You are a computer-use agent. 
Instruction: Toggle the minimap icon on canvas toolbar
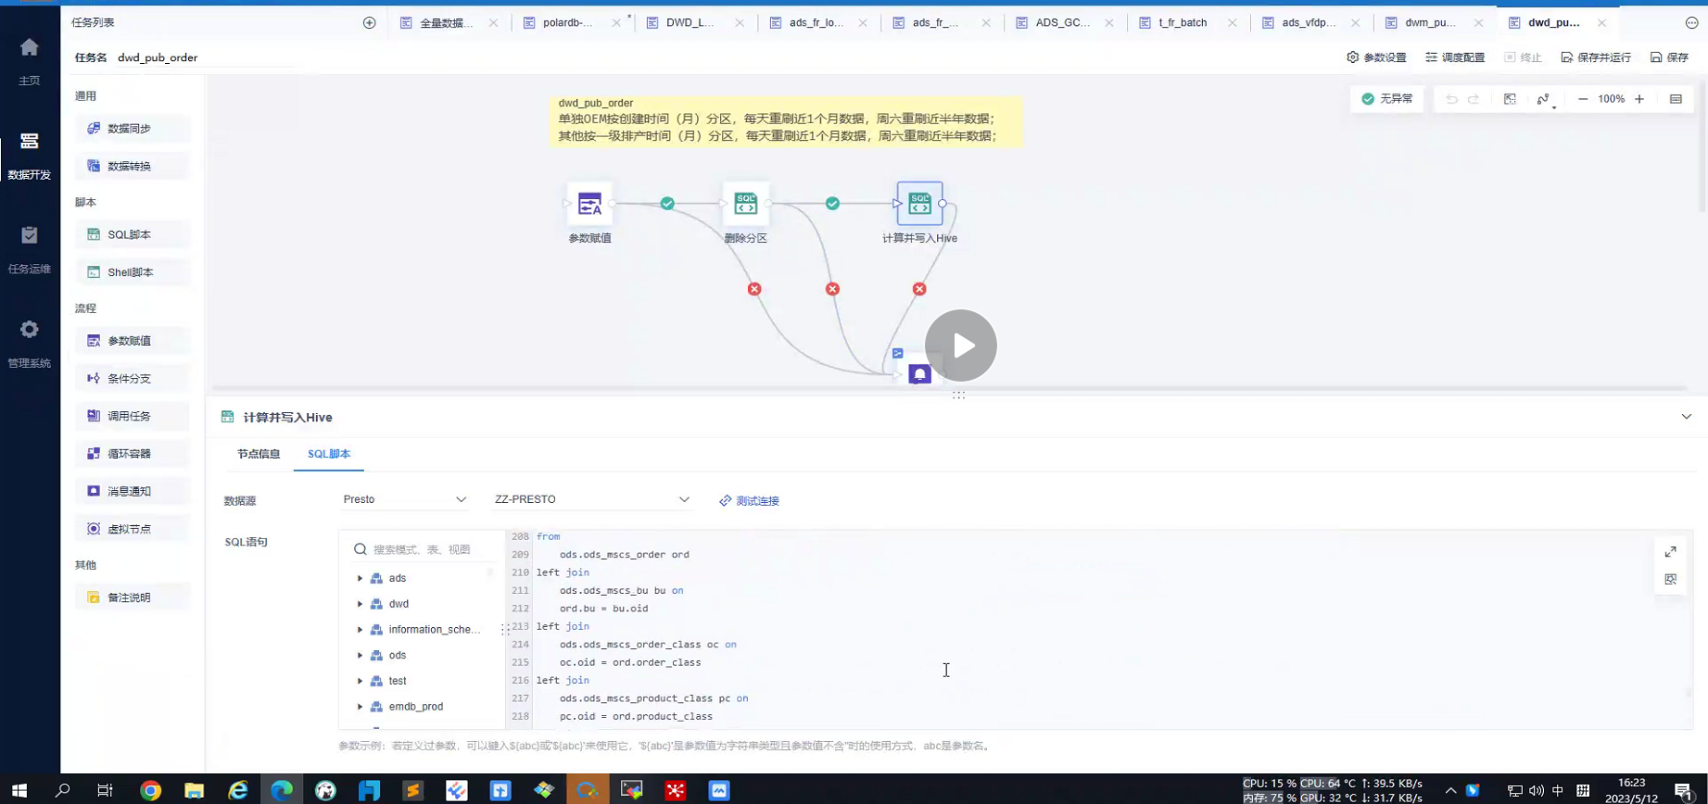coord(1676,99)
